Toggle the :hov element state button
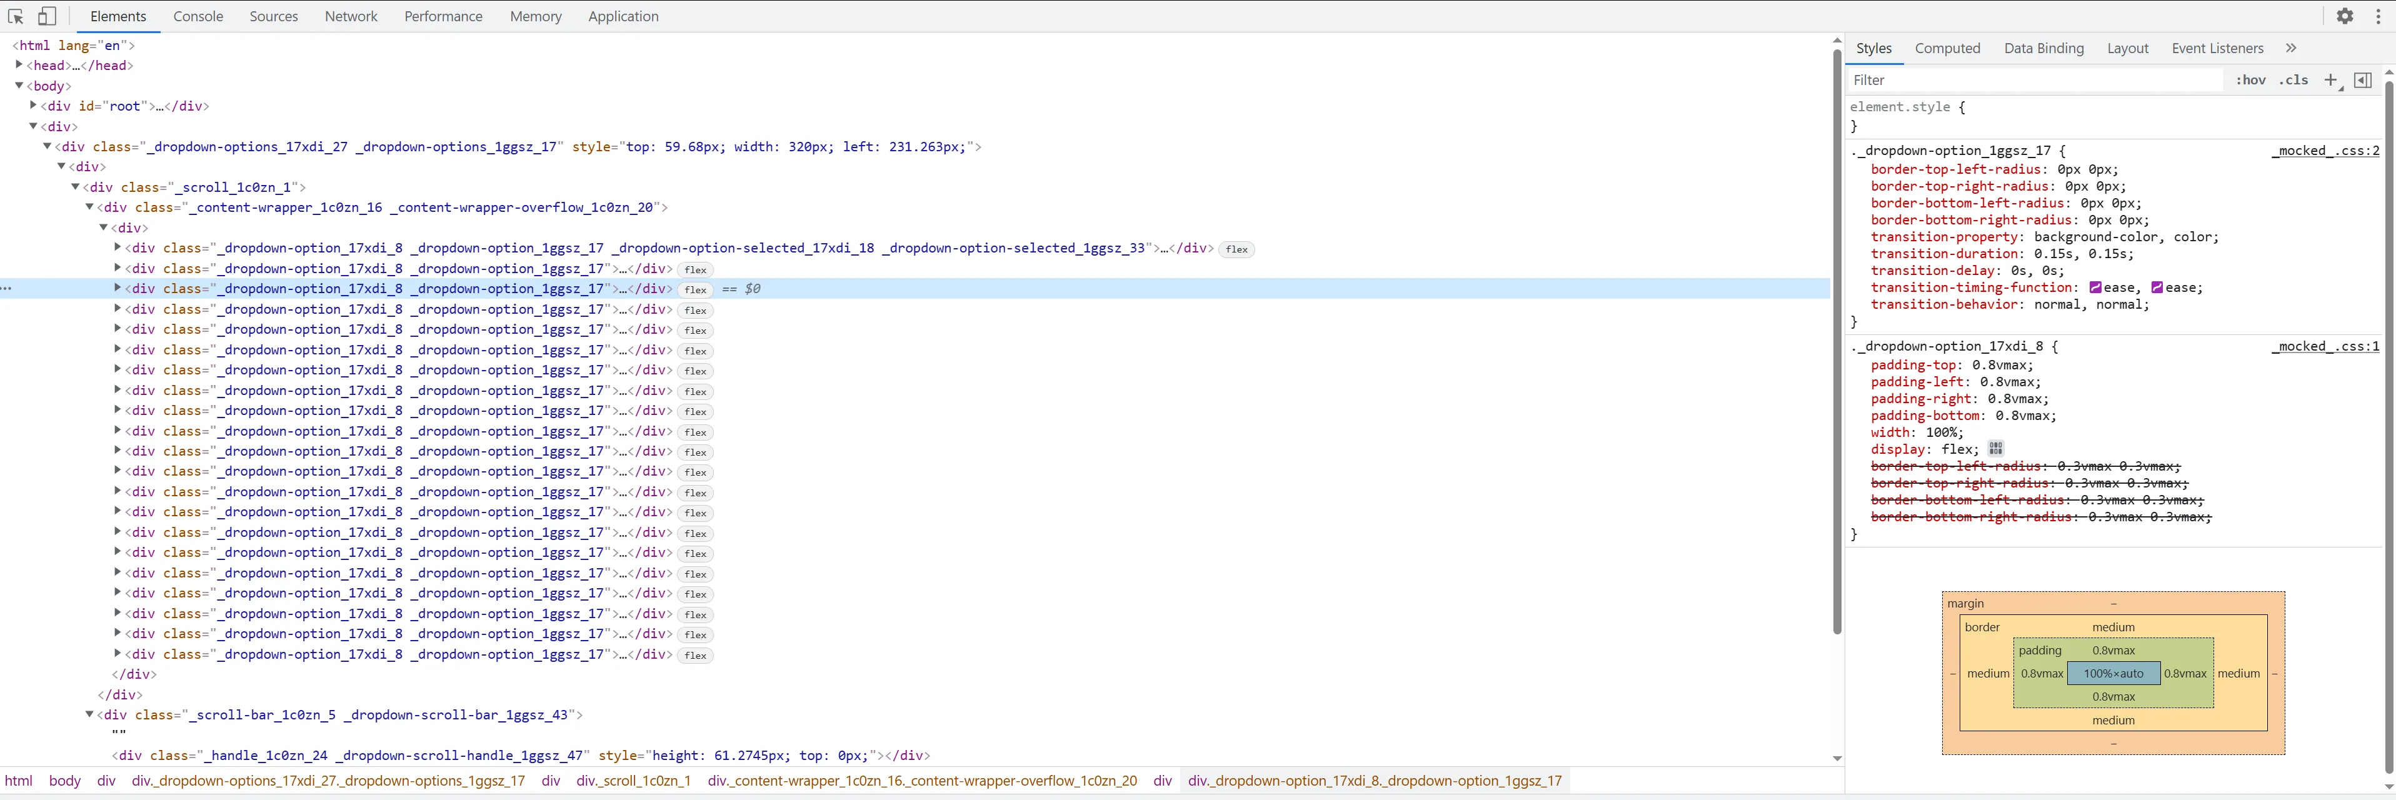The width and height of the screenshot is (2396, 800). coord(2251,80)
